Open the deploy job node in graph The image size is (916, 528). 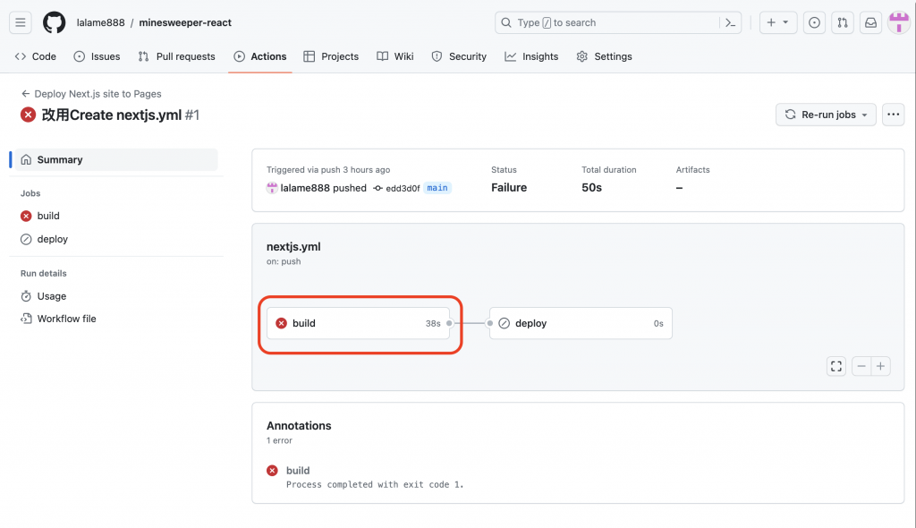[x=580, y=323]
